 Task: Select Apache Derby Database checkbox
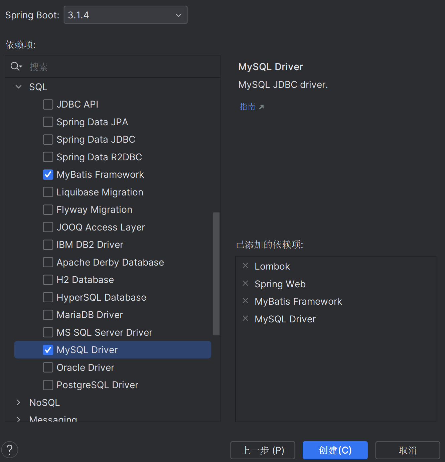pos(48,262)
